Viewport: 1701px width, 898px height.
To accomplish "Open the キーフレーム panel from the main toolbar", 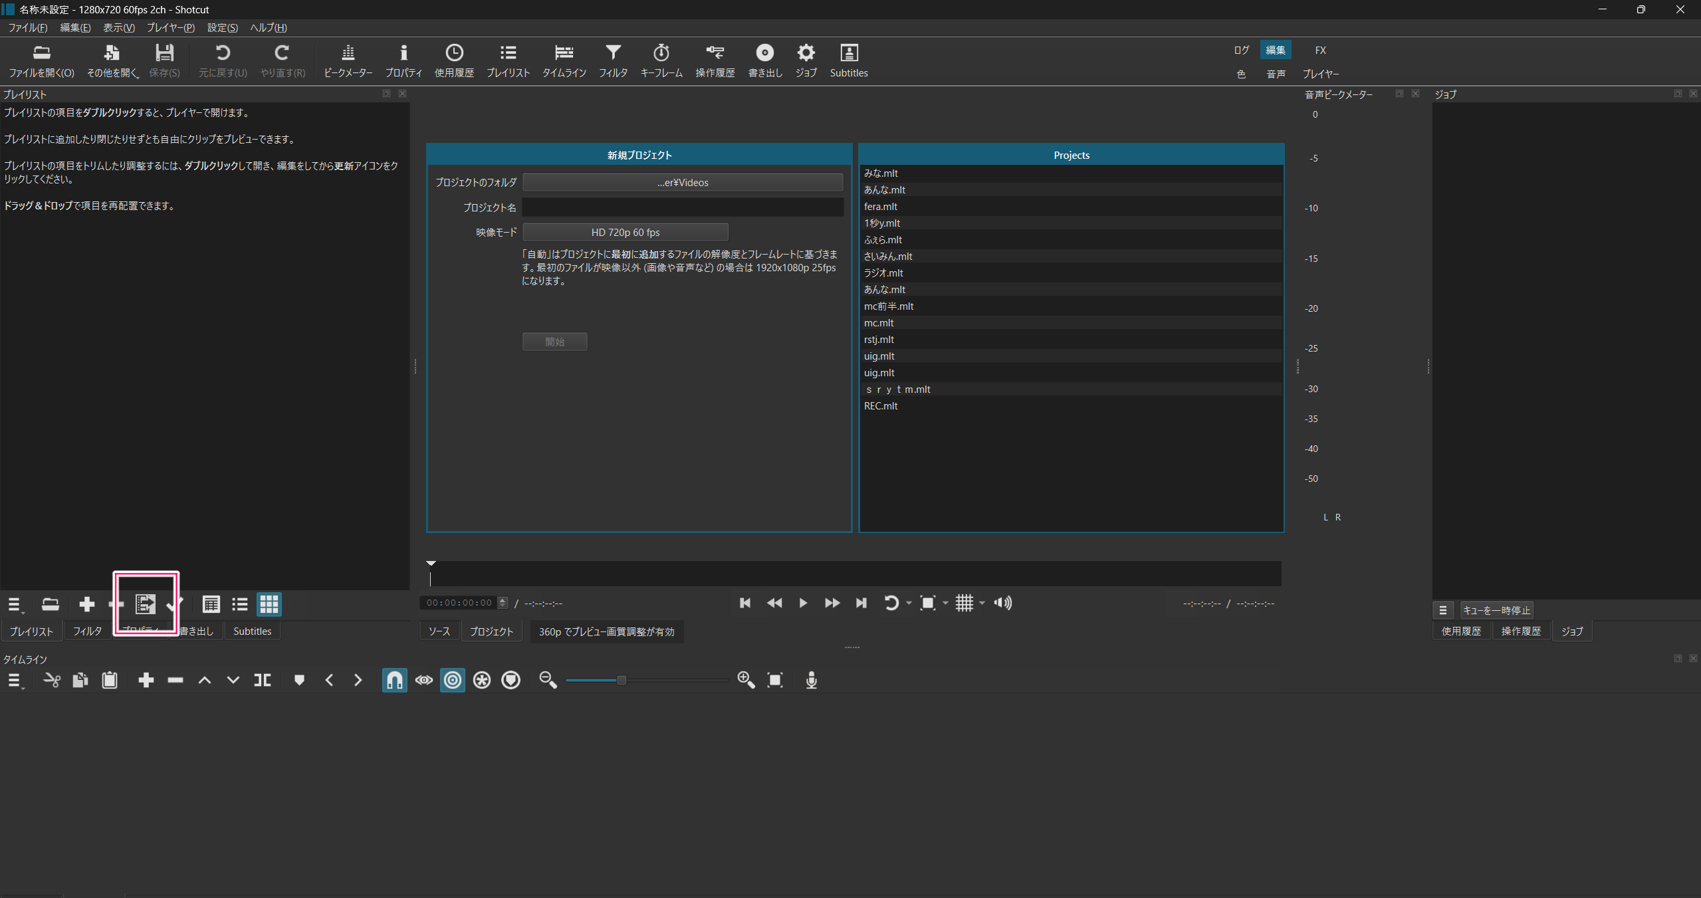I will tap(661, 60).
